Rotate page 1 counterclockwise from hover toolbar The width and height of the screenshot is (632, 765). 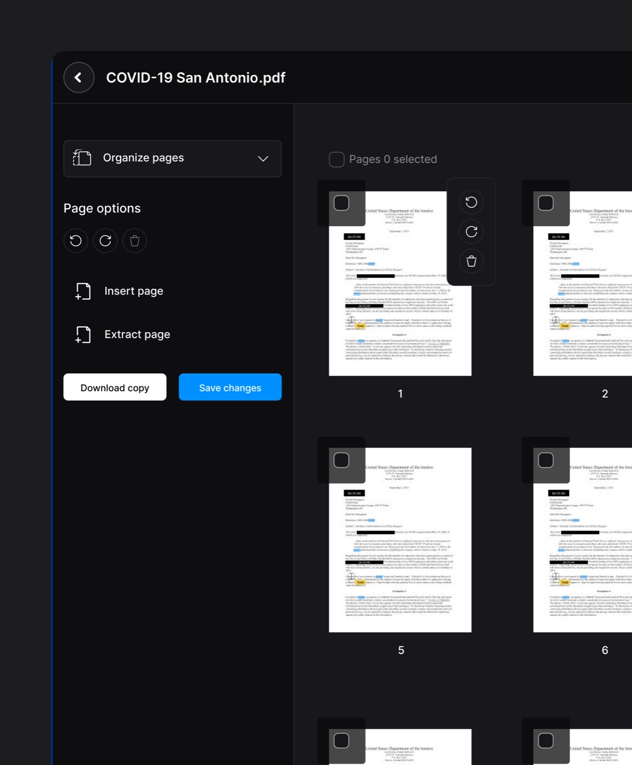[x=471, y=202]
